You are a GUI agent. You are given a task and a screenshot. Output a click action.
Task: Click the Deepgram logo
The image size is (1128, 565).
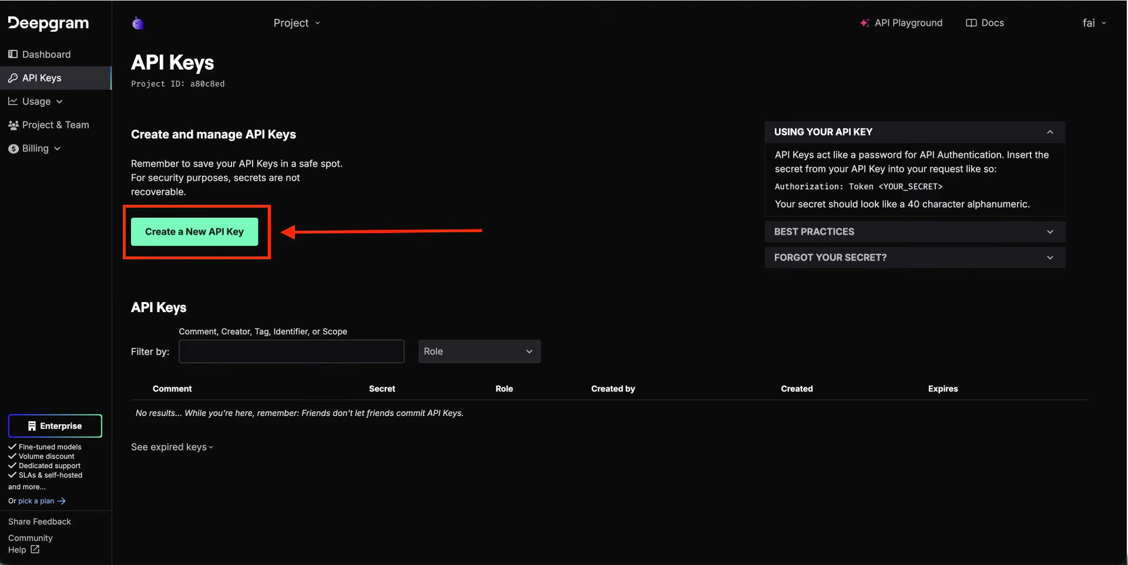tap(48, 23)
